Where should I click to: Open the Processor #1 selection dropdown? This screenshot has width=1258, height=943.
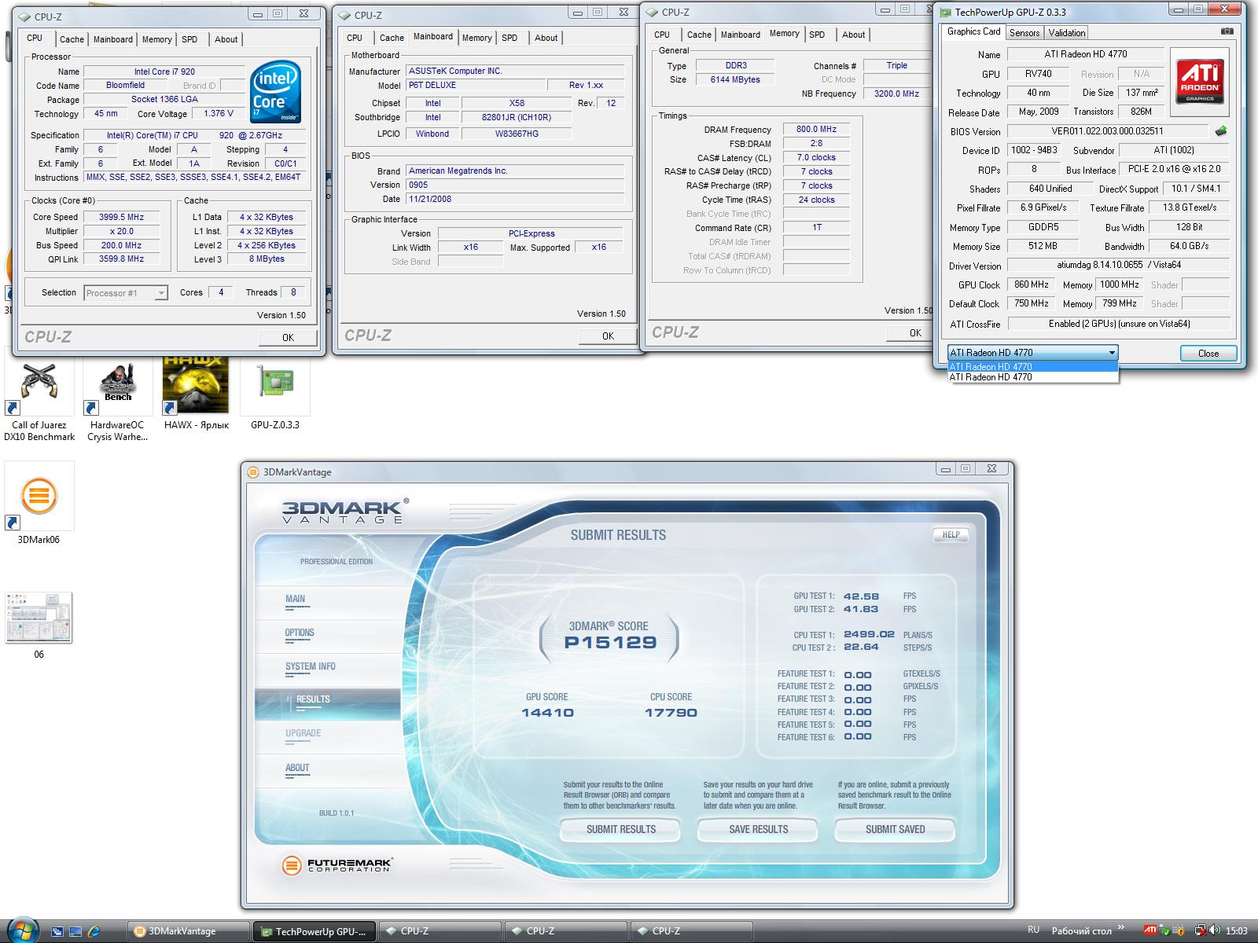[126, 293]
